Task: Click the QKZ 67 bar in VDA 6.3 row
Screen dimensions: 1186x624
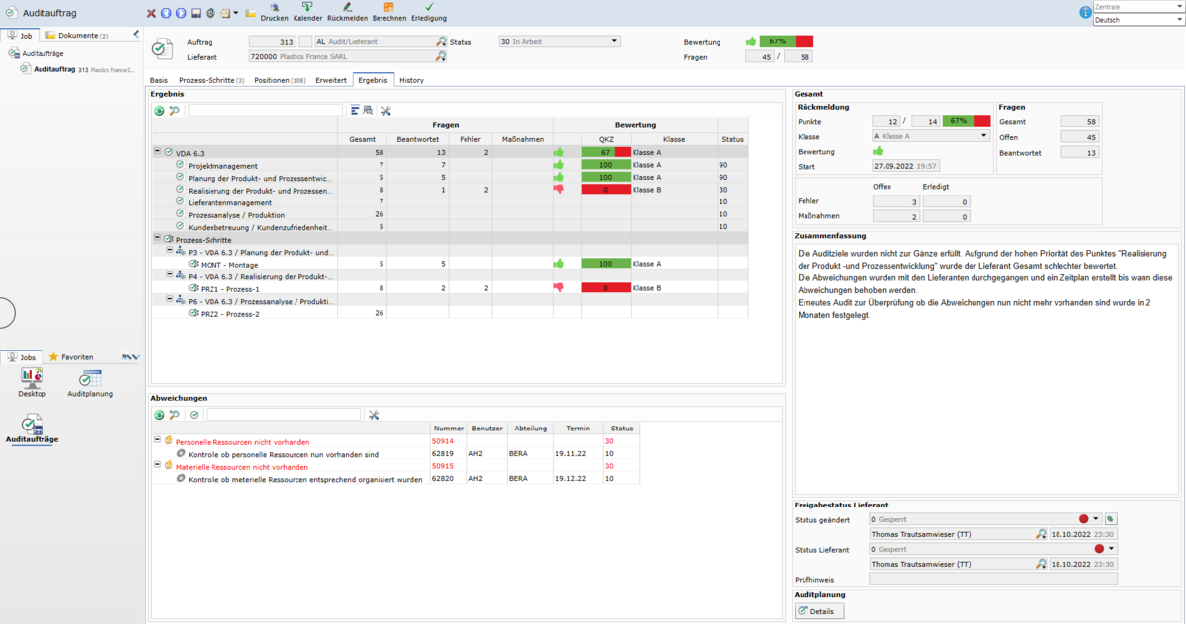Action: pos(606,152)
